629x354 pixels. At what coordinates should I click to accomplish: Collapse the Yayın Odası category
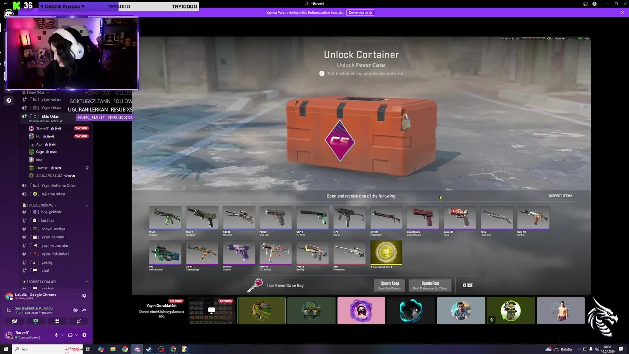tap(35, 92)
